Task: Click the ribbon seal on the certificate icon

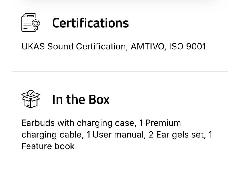Action: click(x=36, y=25)
